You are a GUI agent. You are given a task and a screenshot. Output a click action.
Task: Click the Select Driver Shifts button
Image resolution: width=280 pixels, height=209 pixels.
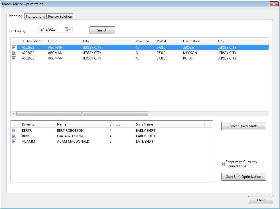click(x=244, y=126)
